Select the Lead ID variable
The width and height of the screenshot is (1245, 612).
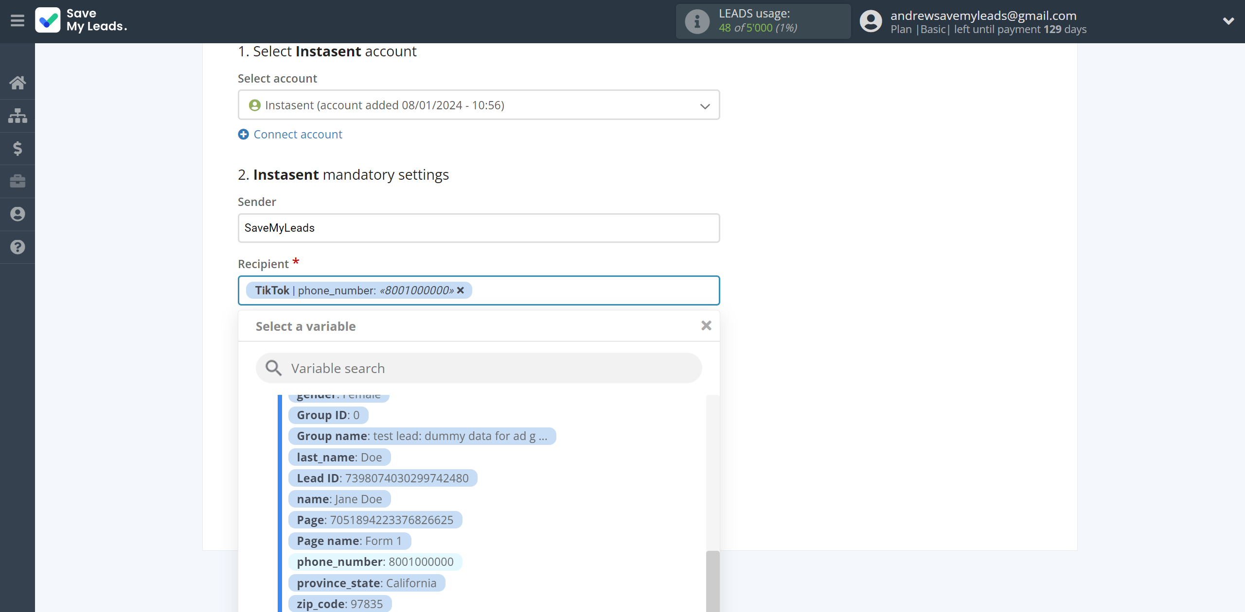tap(383, 478)
